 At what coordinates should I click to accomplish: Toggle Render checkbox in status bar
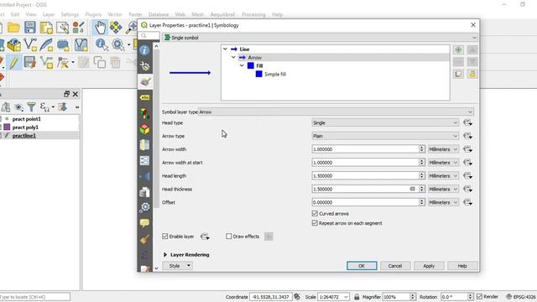click(479, 296)
